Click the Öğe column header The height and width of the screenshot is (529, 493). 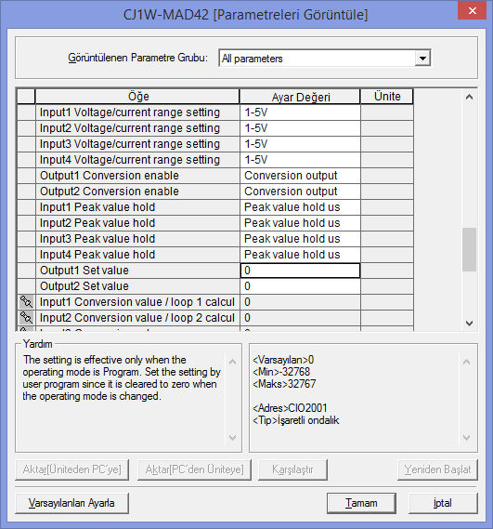(x=137, y=97)
